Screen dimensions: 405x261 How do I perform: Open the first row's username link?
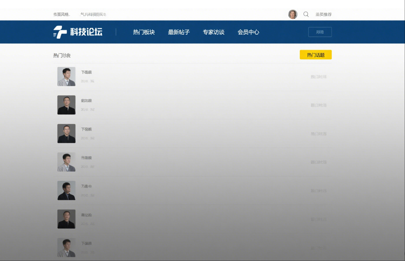pyautogui.click(x=86, y=72)
